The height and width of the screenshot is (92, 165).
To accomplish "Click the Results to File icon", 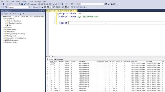I will click(68, 7).
